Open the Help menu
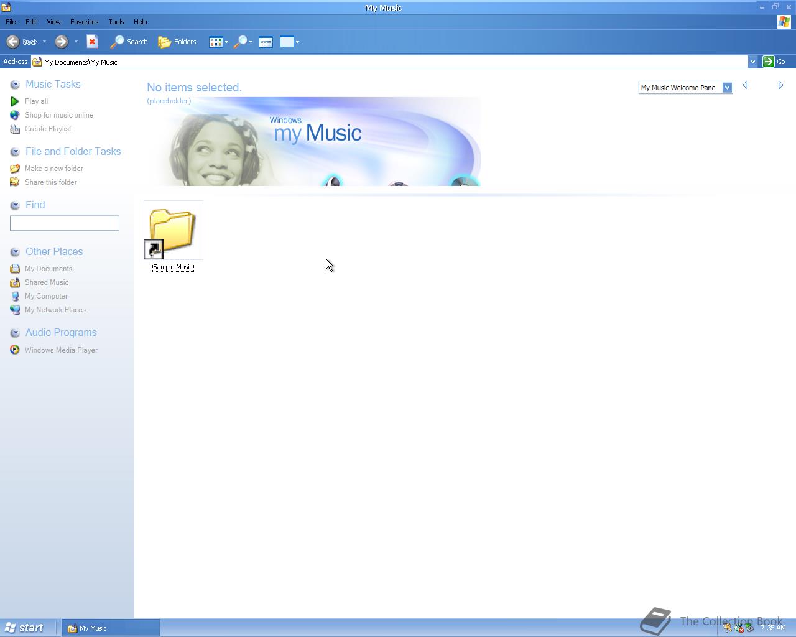Image resolution: width=796 pixels, height=637 pixels. click(x=140, y=22)
